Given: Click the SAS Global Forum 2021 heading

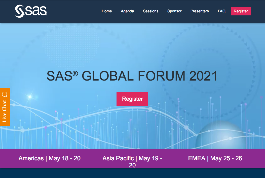Looking at the screenshot, I should (x=132, y=76).
